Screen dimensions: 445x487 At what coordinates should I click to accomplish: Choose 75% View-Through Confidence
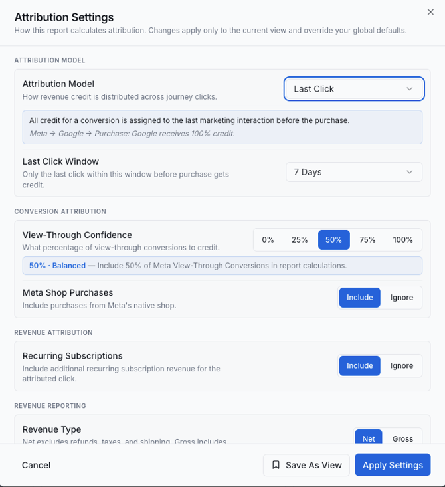coord(367,240)
